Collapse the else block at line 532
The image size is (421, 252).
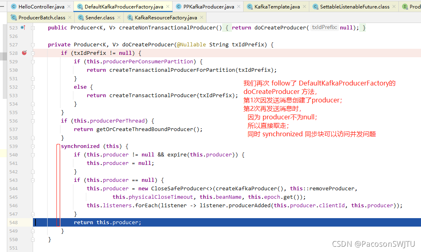pos(33,87)
